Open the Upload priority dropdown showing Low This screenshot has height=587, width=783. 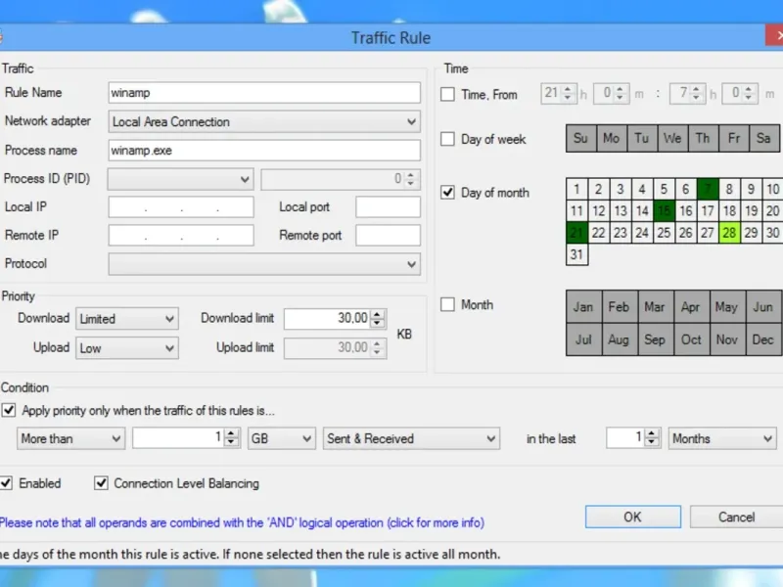(x=127, y=348)
